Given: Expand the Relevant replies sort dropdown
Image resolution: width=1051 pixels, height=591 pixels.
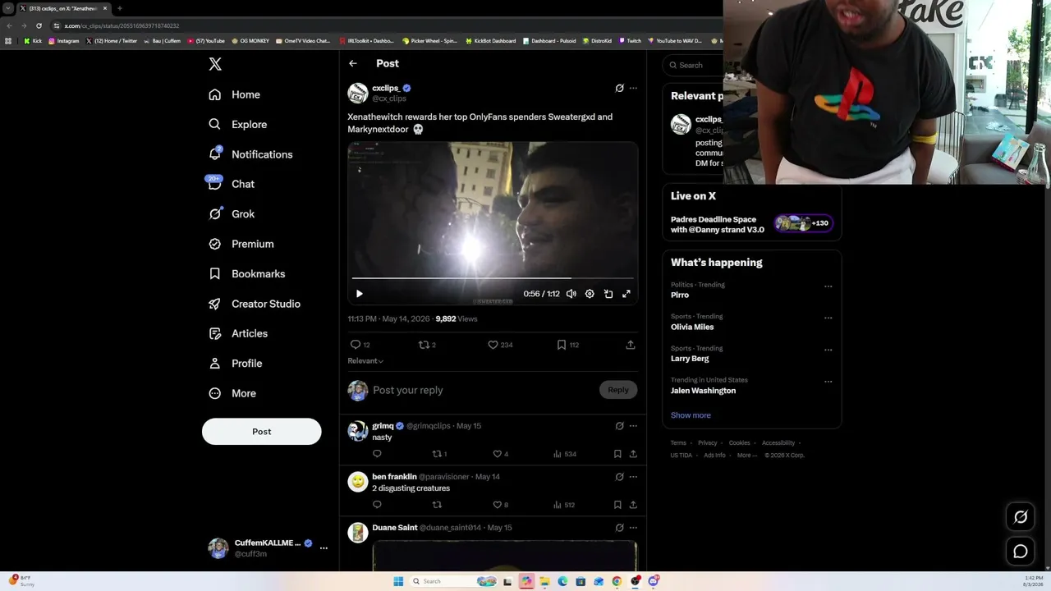Looking at the screenshot, I should click(x=365, y=361).
